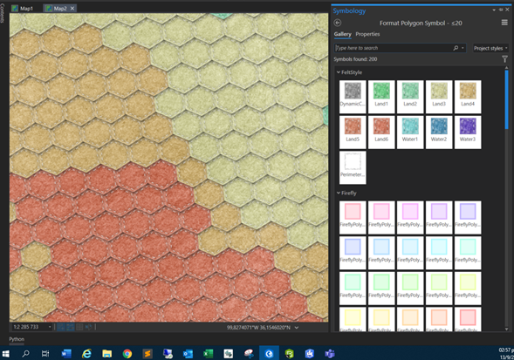Collapse the FeltStyle group

(x=338, y=72)
